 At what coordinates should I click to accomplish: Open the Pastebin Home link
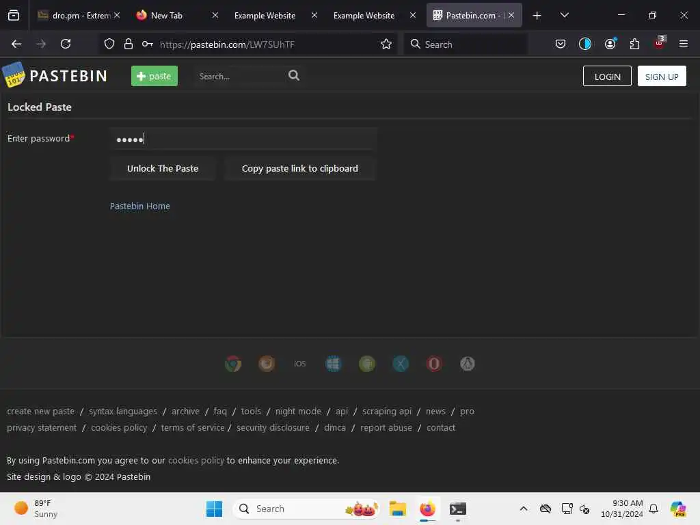139,206
